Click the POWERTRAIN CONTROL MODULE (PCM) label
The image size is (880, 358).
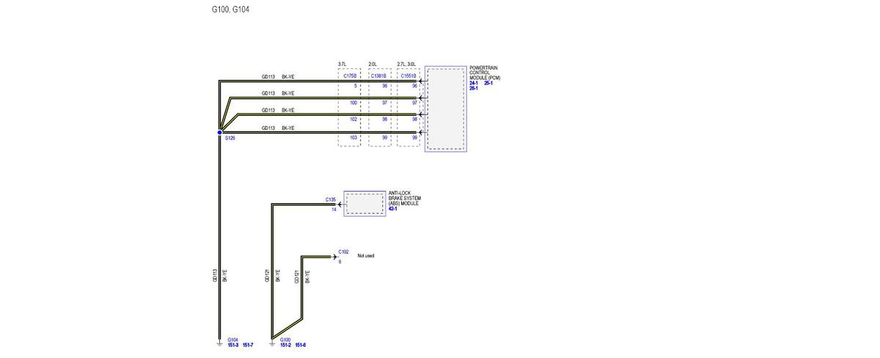[x=485, y=73]
